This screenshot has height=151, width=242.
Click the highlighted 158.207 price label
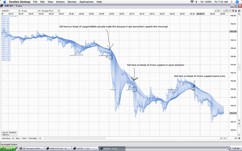point(233,113)
